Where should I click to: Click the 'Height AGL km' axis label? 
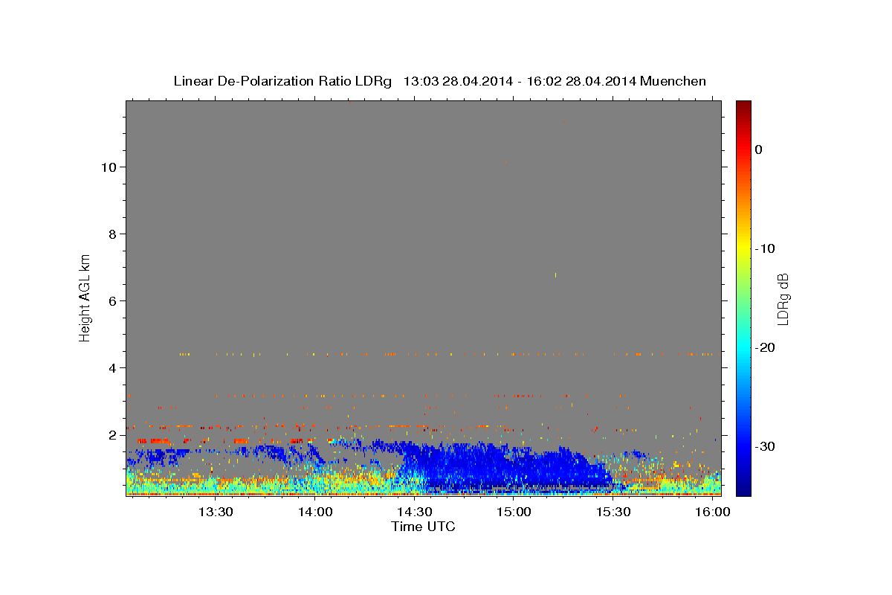click(85, 297)
